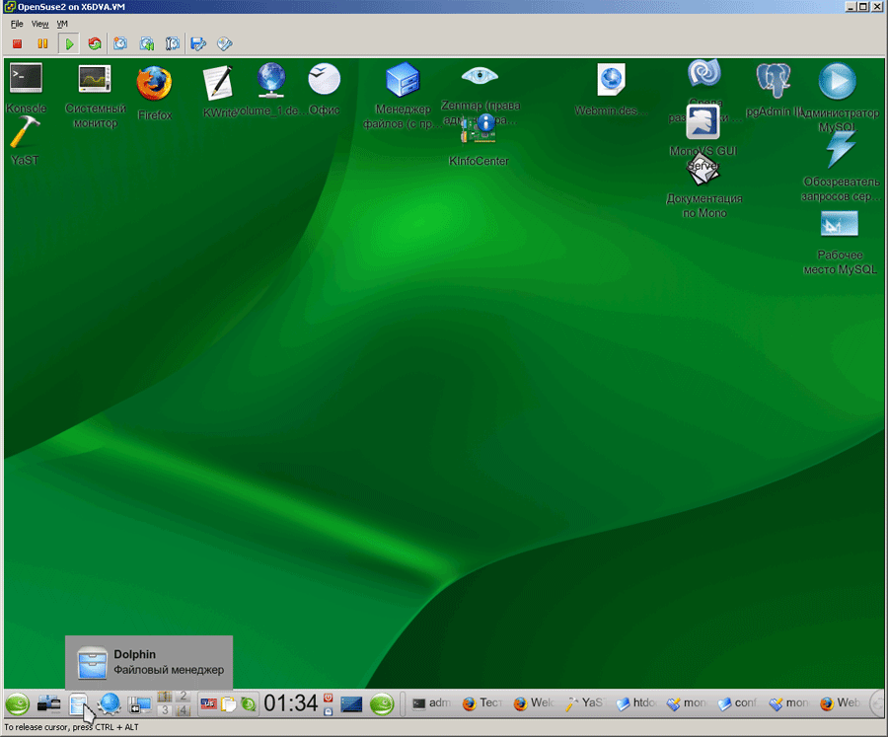Viewport: 888px width, 737px height.
Task: Connect the CD/DVD device
Action: [224, 43]
